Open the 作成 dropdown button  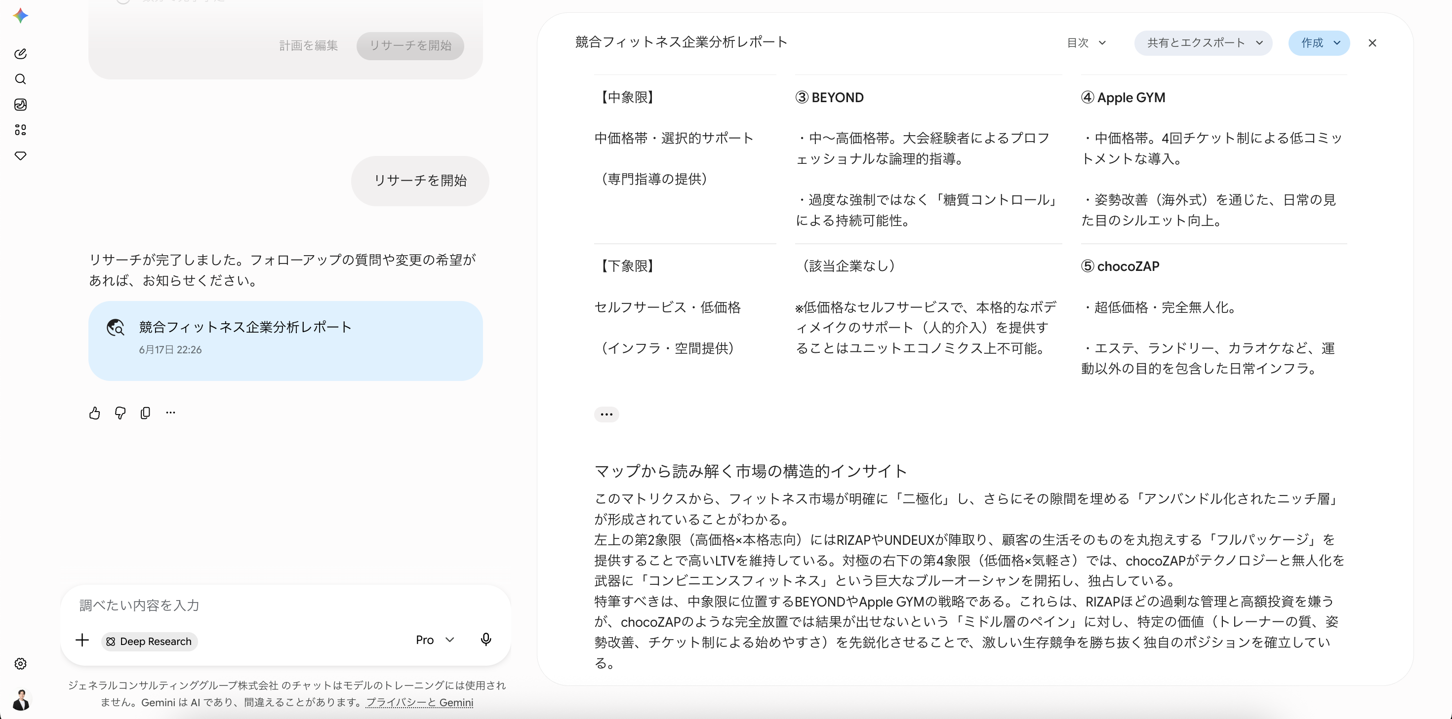pyautogui.click(x=1319, y=43)
